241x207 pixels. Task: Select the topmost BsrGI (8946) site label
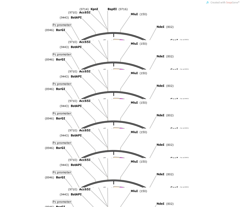tap(55, 30)
